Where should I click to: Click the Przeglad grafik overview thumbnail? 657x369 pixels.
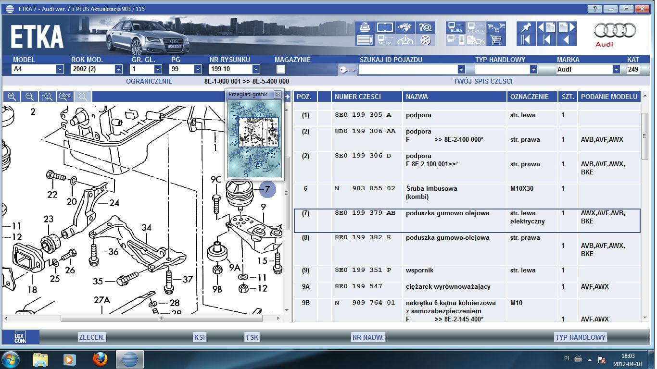pos(255,139)
